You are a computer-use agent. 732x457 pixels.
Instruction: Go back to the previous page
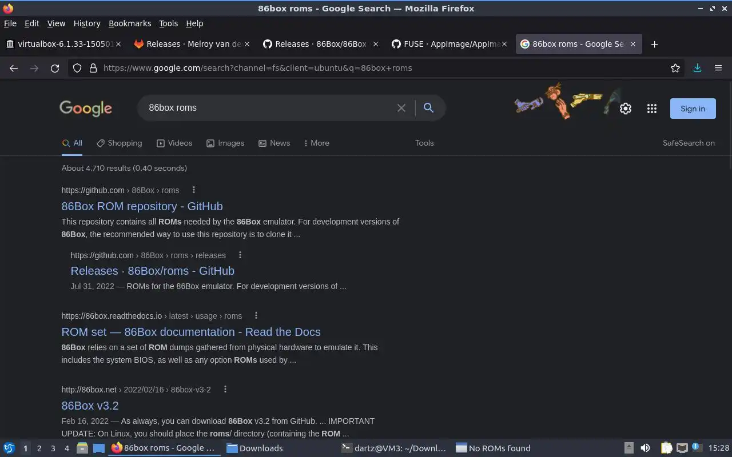click(x=14, y=68)
